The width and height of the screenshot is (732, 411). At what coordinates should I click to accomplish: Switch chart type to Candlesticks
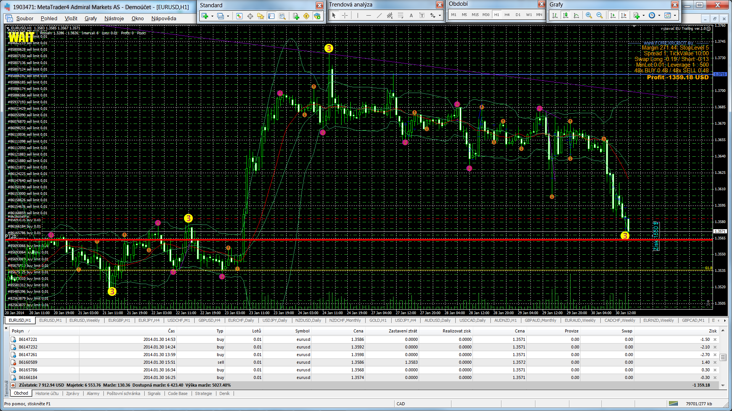(566, 15)
